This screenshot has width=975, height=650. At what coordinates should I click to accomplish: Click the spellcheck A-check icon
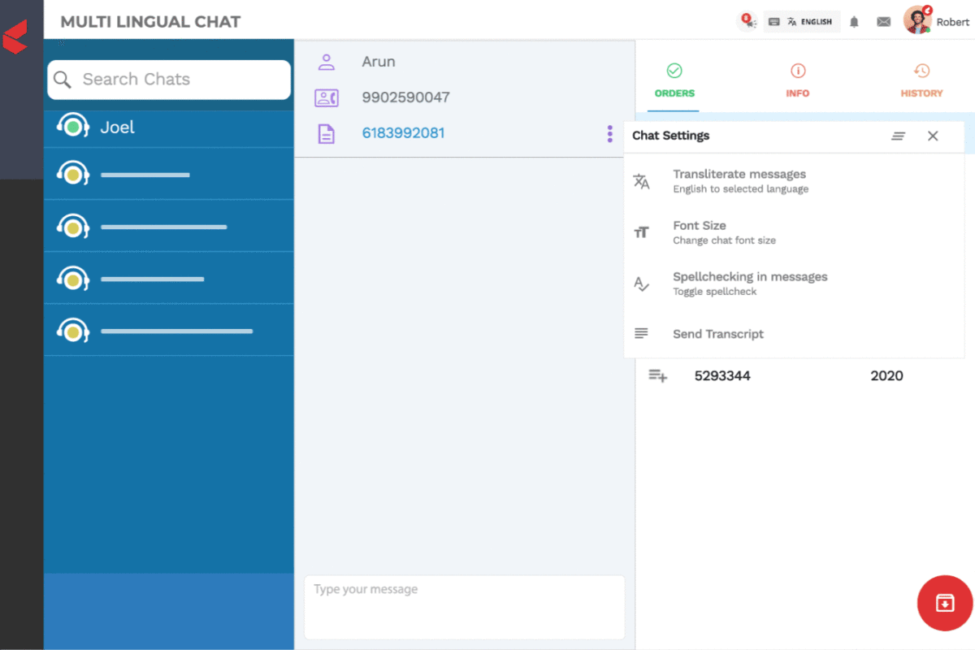coord(641,284)
